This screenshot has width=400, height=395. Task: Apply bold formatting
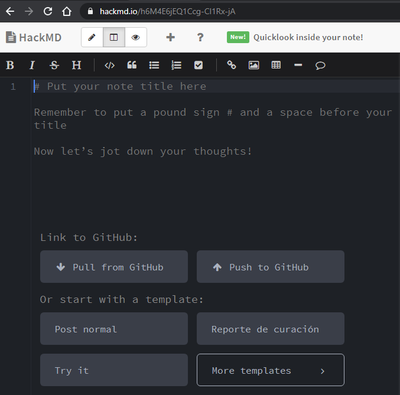tap(10, 66)
